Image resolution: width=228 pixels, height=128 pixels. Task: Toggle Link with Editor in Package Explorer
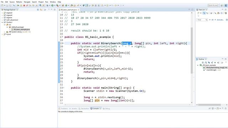click(41, 10)
